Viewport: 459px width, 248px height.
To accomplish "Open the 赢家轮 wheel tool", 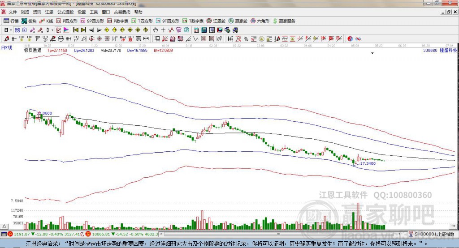I will (238, 21).
